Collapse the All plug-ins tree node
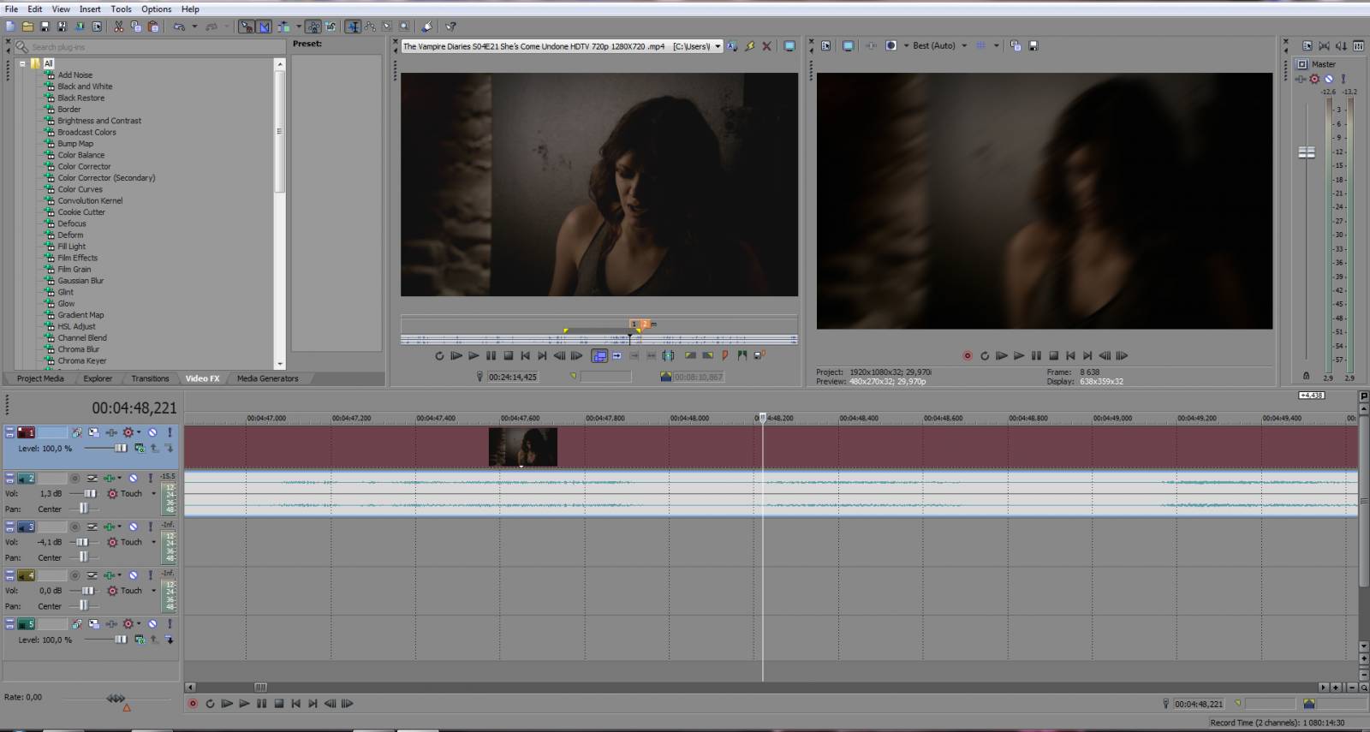This screenshot has height=732, width=1370. pyautogui.click(x=22, y=63)
